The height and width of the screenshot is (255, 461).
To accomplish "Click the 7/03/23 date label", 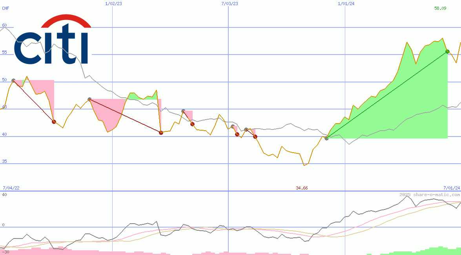I will (230, 4).
